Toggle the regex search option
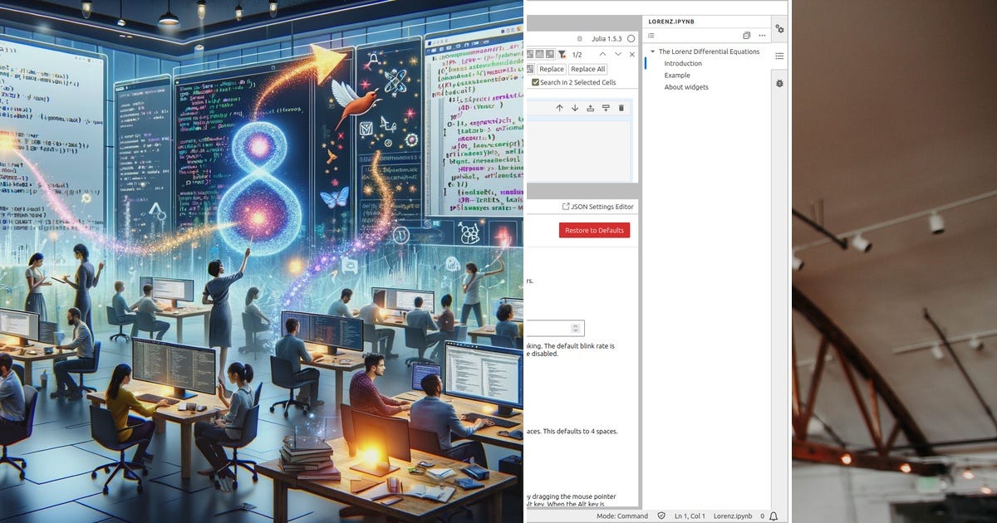The width and height of the screenshot is (997, 523). pyautogui.click(x=548, y=53)
